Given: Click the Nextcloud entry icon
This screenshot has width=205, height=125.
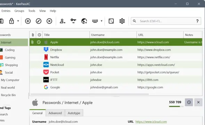Looking at the screenshot, I should [x=46, y=65].
